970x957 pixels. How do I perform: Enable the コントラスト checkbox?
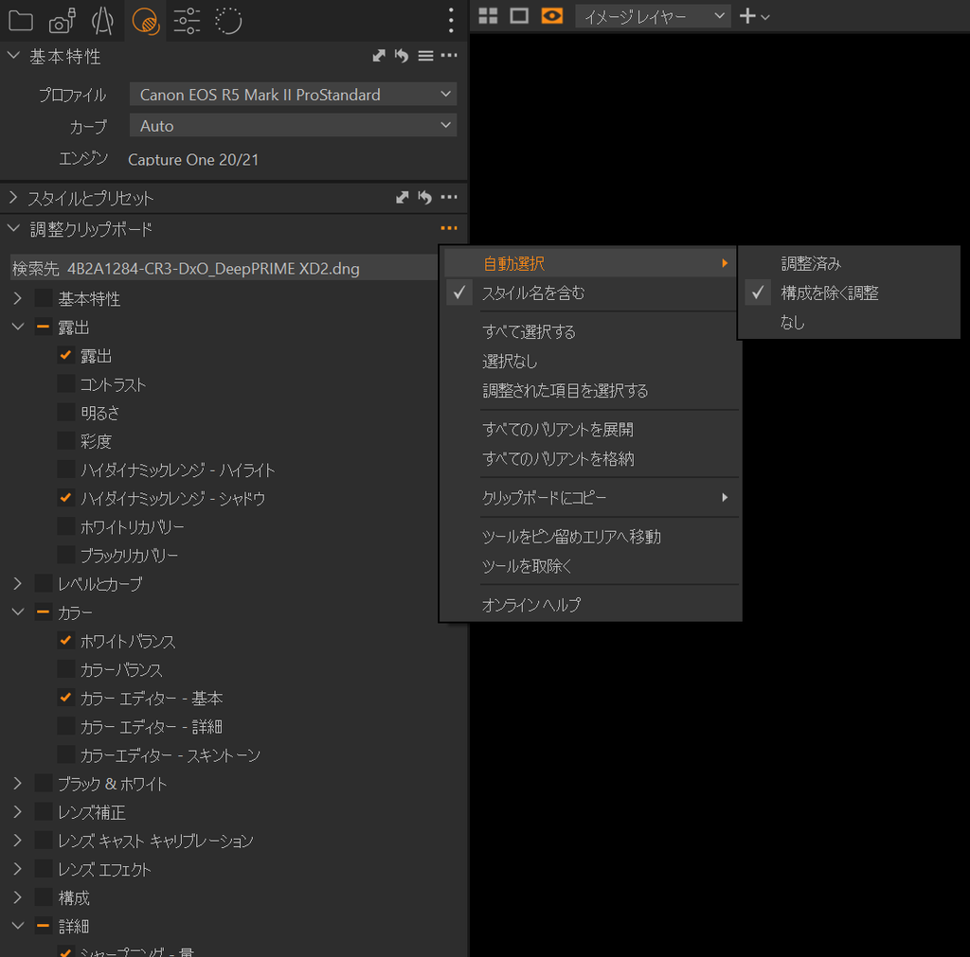[66, 384]
